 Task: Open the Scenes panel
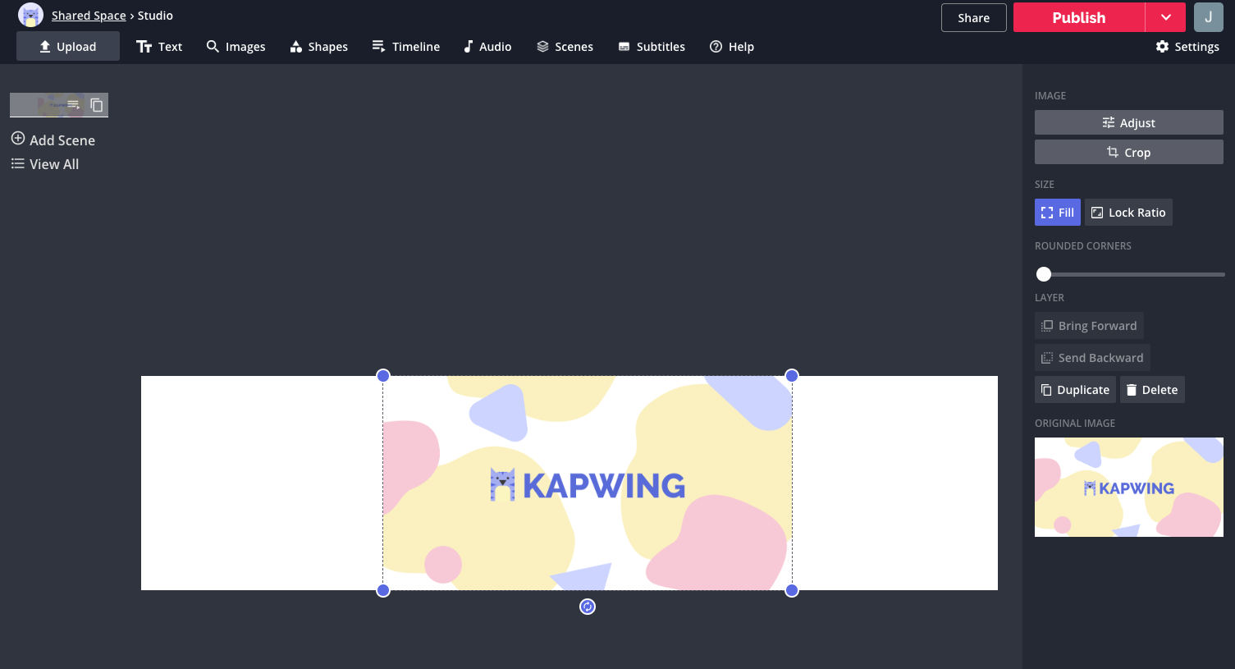click(565, 46)
